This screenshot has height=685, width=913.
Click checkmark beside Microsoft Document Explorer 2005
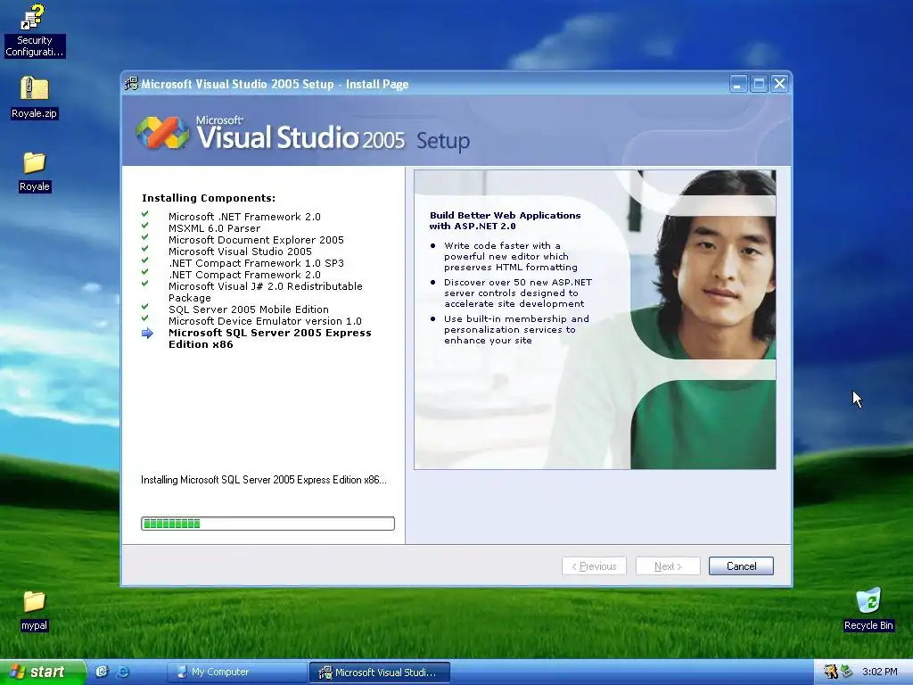pos(145,237)
